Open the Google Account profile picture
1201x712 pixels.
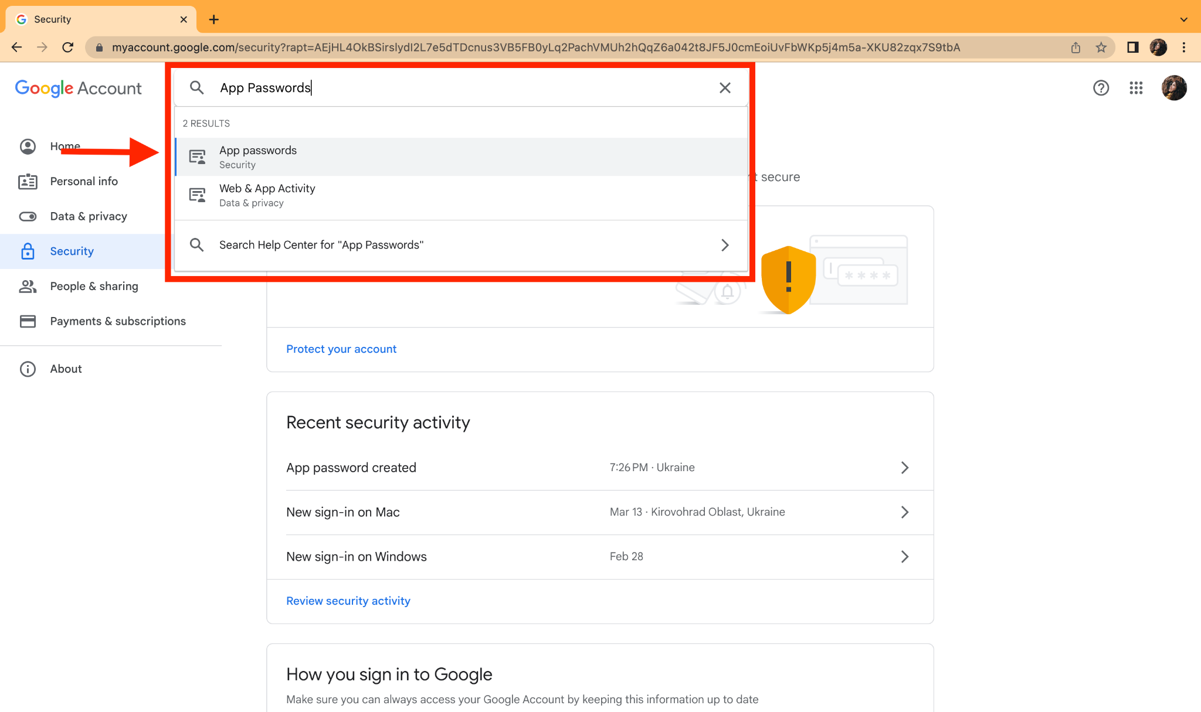coord(1174,88)
